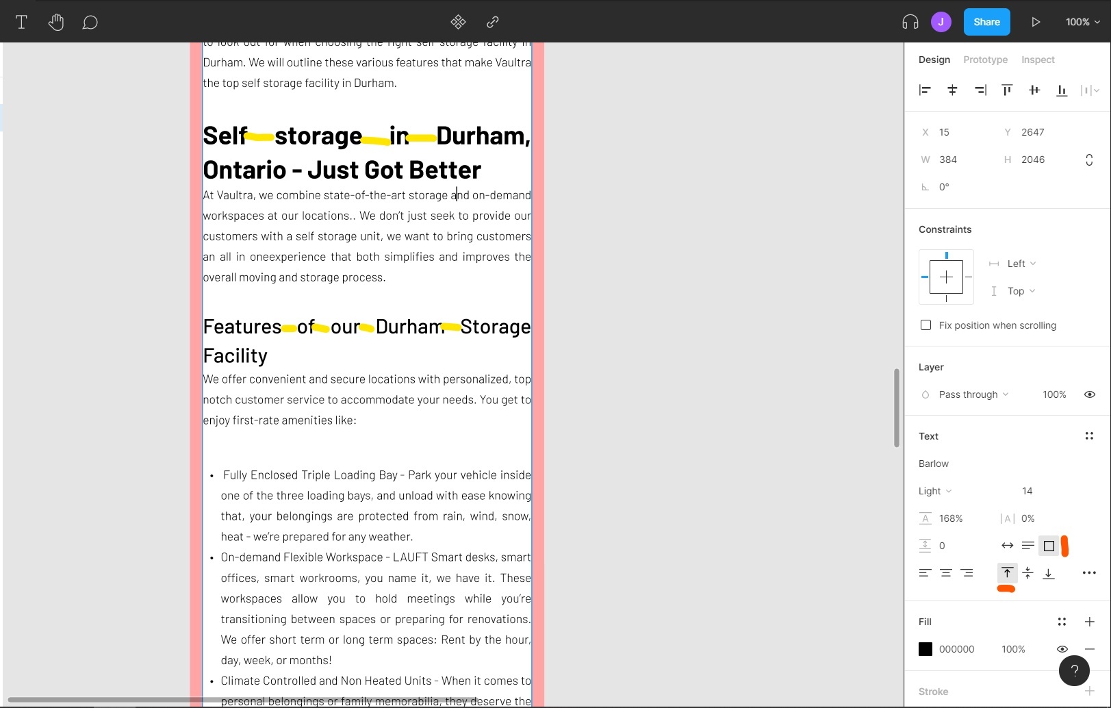Select the Text tool
1111x708 pixels.
pyautogui.click(x=21, y=22)
